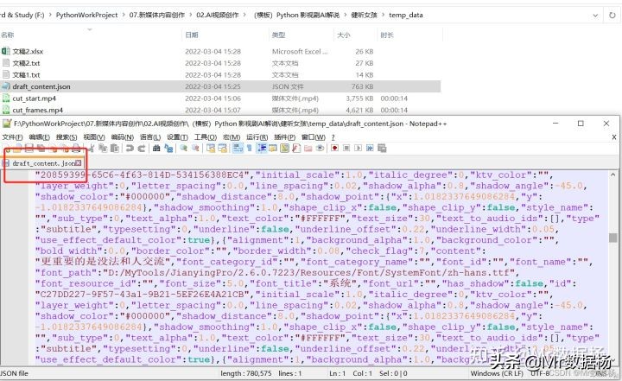
Task: Select the draft_content.json editor tab
Action: tap(43, 163)
